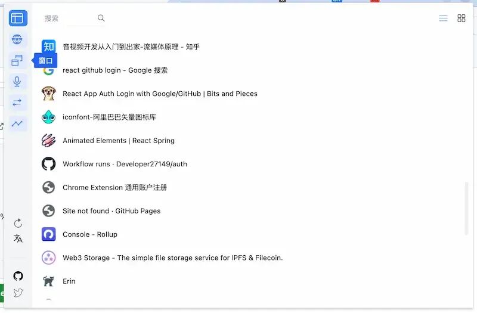477x313 pixels.
Task: Click the swap arrows sidebar icon
Action: coord(17,103)
